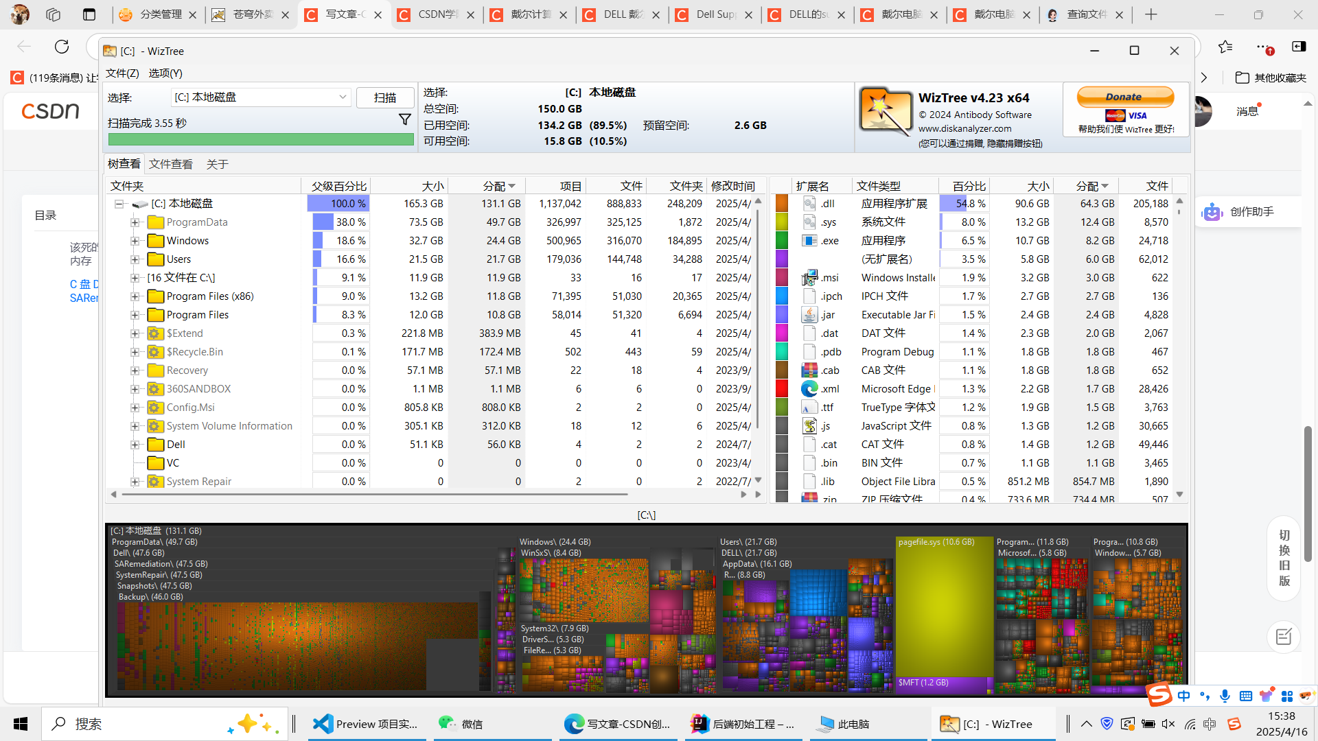Click the Windows folder icon in tree
Viewport: 1318px width, 741px height.
(156, 241)
